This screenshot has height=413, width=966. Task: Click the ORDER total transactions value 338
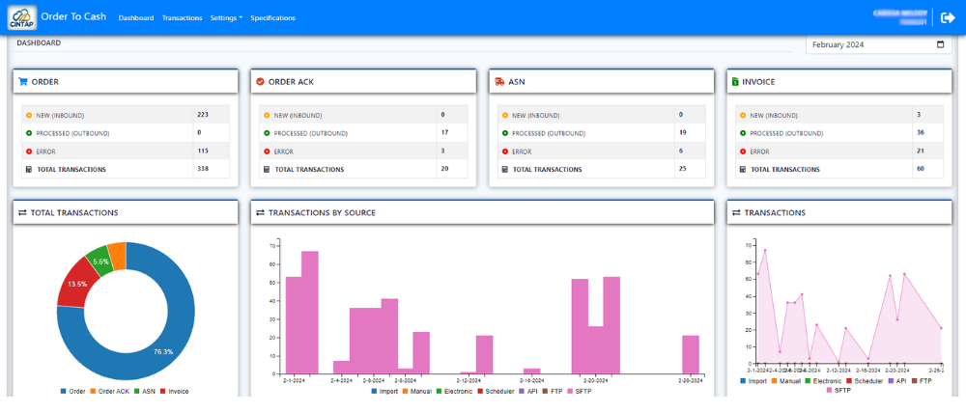click(203, 169)
